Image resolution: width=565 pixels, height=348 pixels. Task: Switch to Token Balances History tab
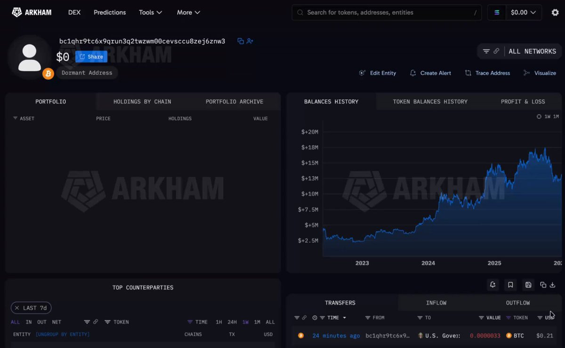(x=430, y=102)
